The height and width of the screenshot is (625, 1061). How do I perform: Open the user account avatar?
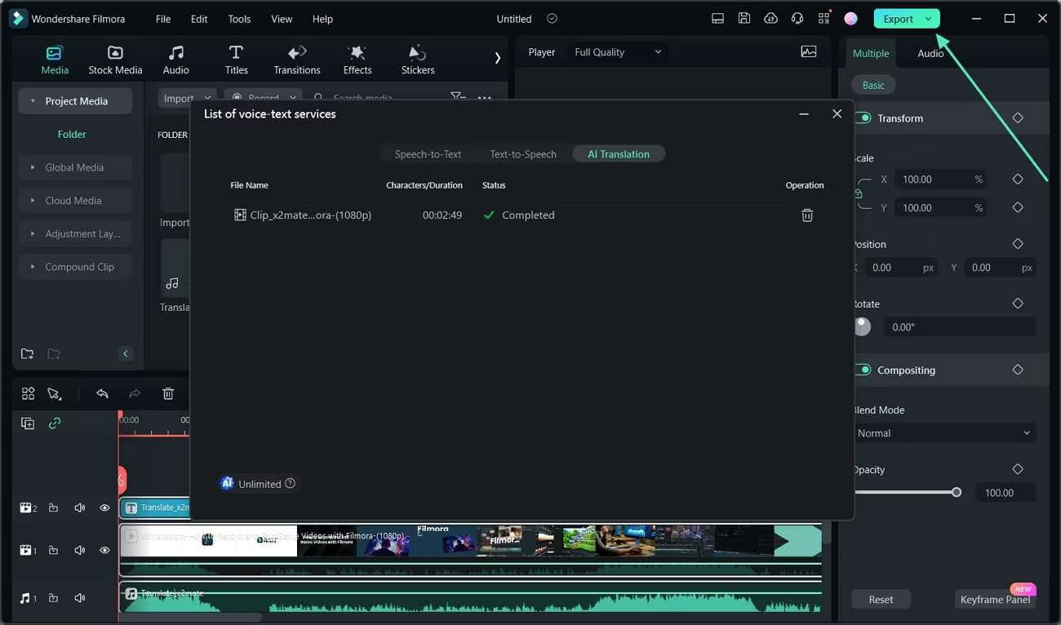pyautogui.click(x=850, y=19)
